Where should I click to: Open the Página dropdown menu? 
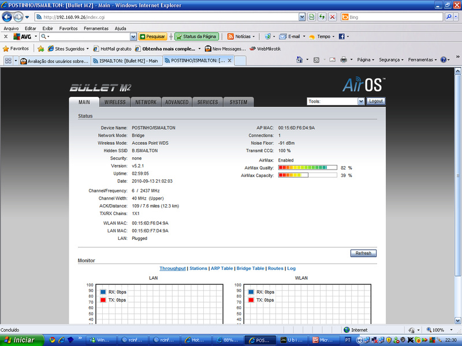point(366,60)
